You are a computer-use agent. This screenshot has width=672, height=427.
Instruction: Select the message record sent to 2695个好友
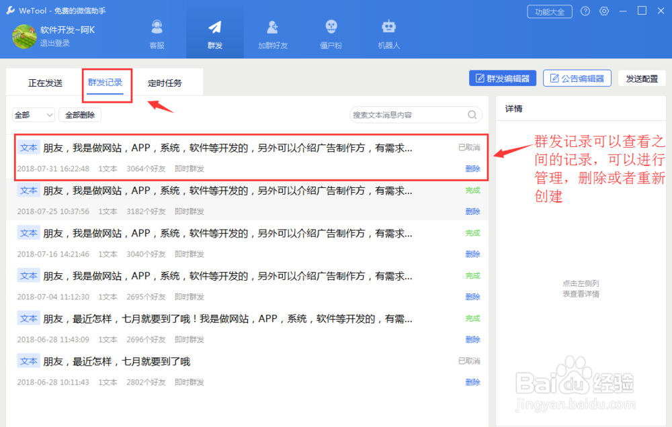pos(247,285)
